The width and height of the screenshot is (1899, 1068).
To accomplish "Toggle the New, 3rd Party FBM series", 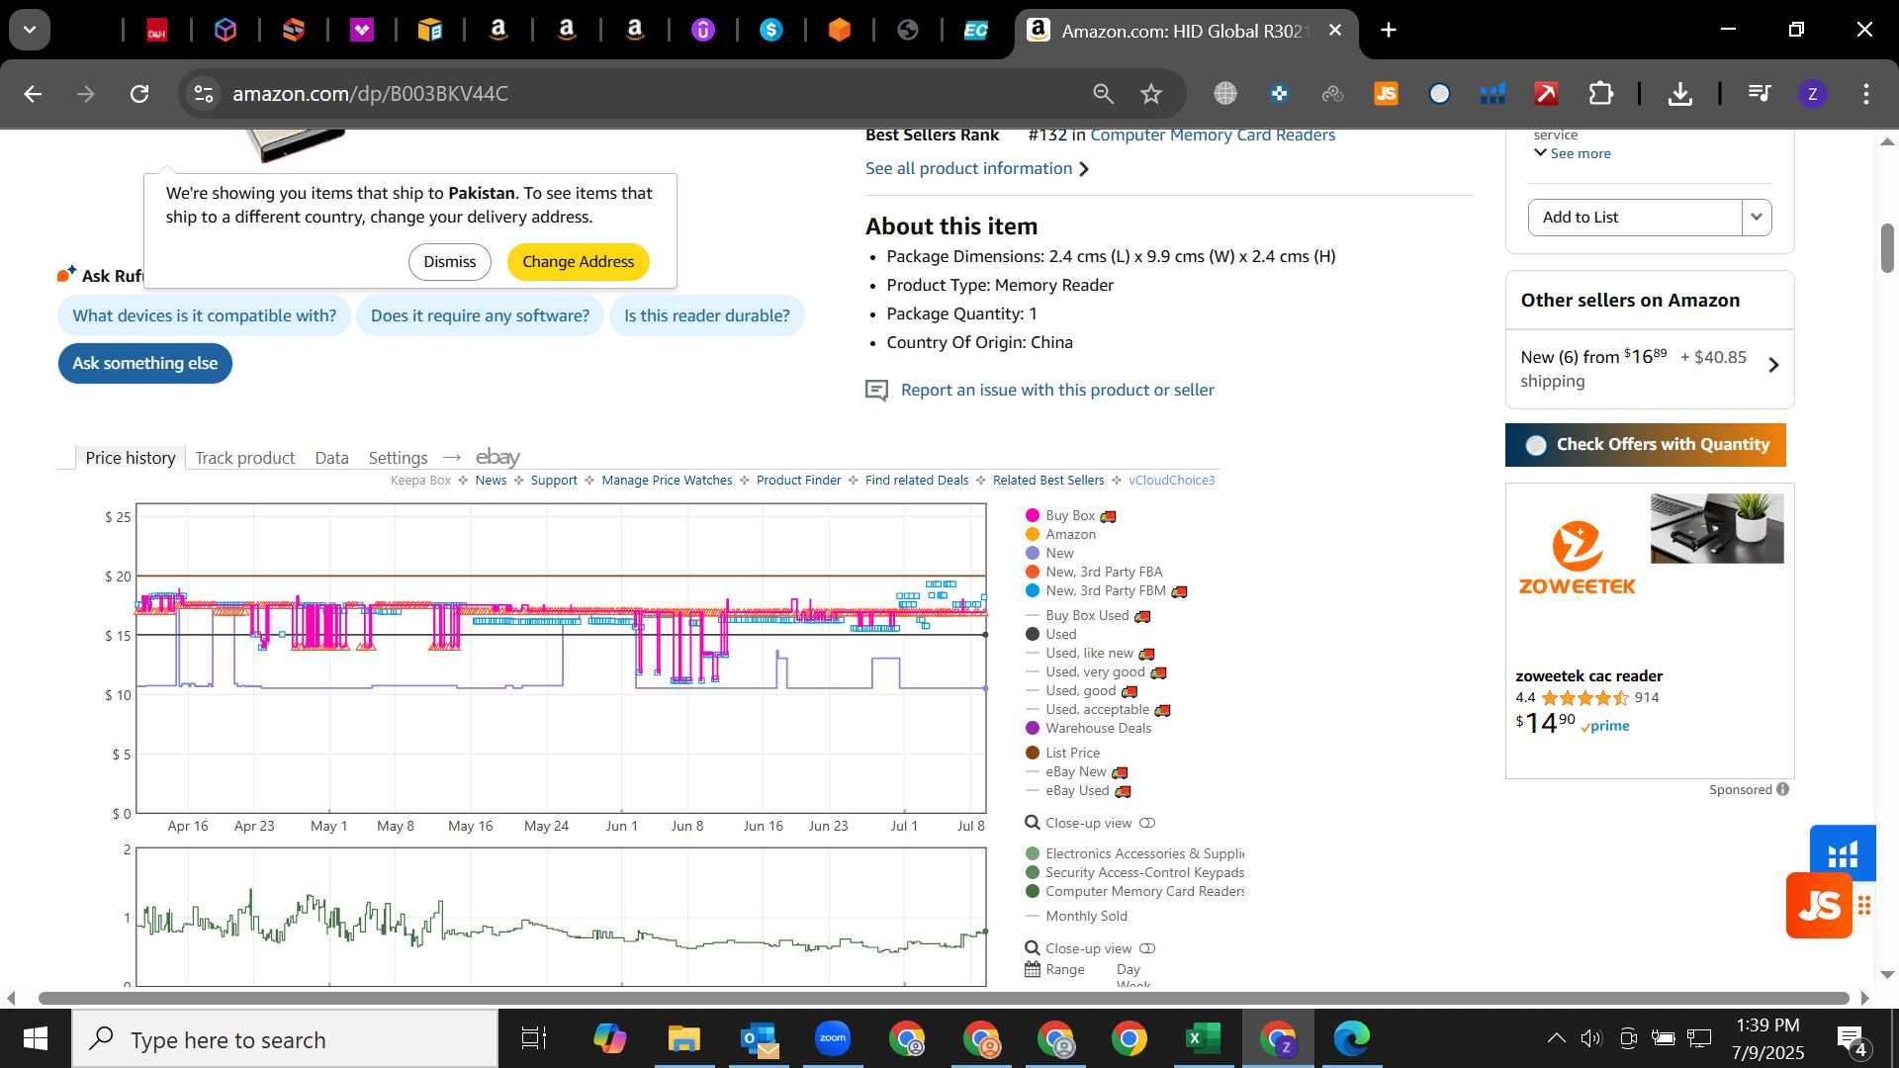I will point(1106,590).
